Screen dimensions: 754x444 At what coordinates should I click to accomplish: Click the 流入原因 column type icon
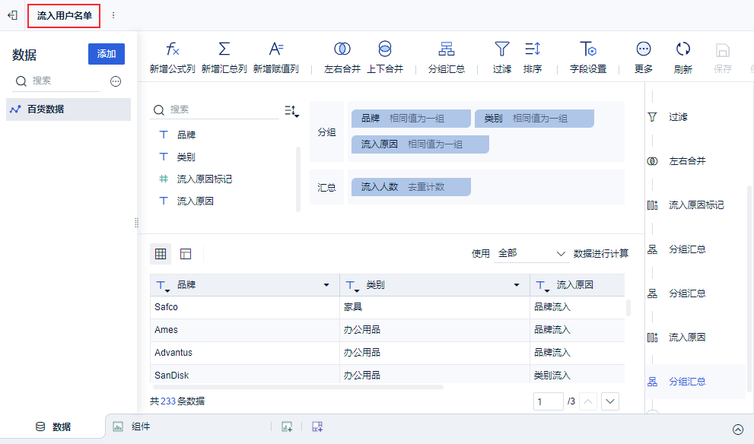pyautogui.click(x=542, y=286)
